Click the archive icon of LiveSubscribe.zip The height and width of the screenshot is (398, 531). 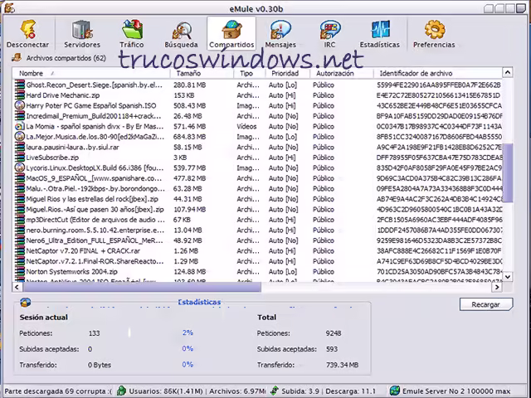[x=20, y=158]
